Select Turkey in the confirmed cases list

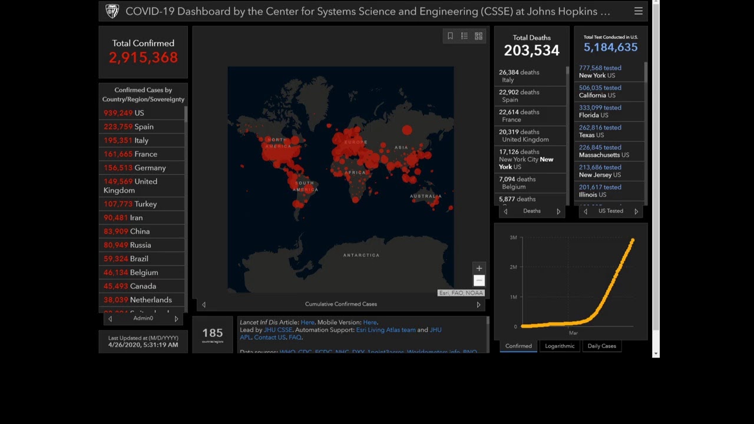click(x=141, y=204)
